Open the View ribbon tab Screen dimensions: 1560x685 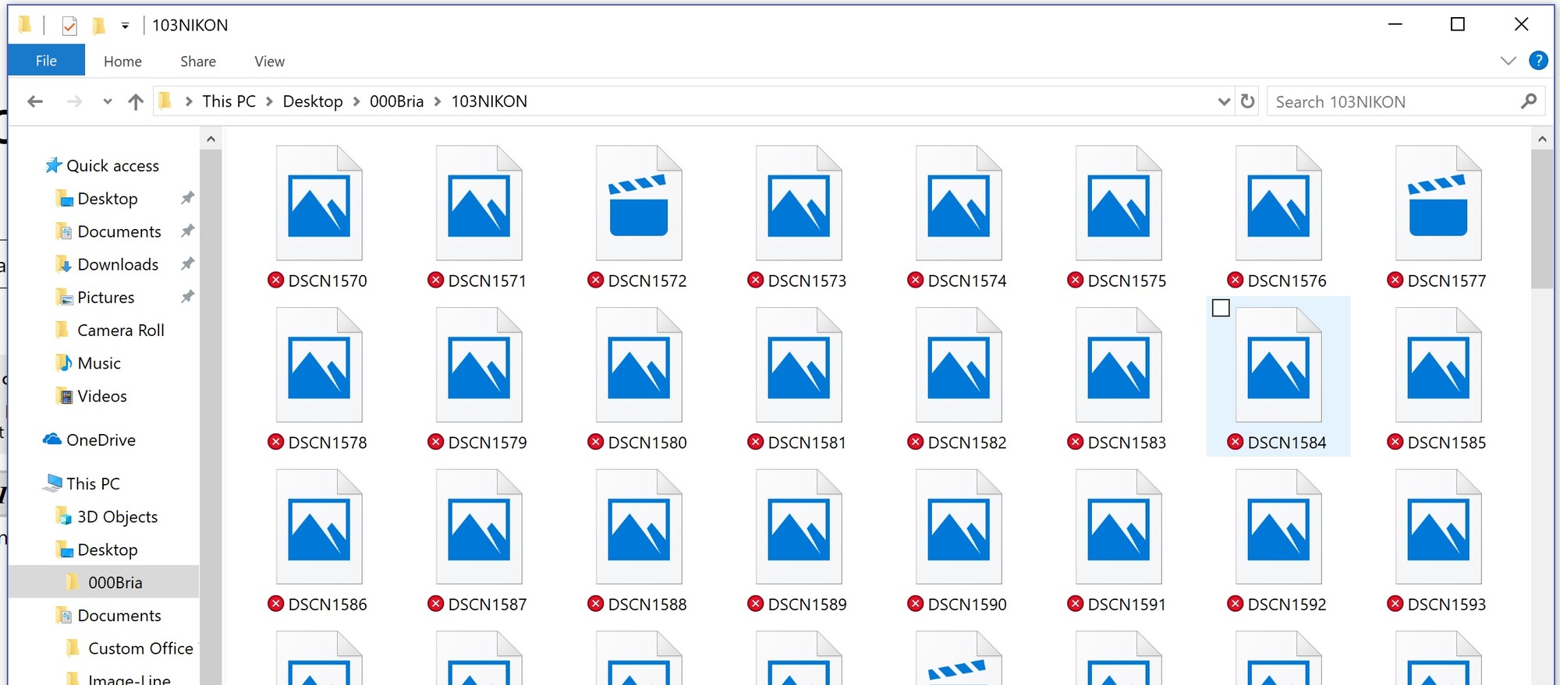click(x=269, y=61)
